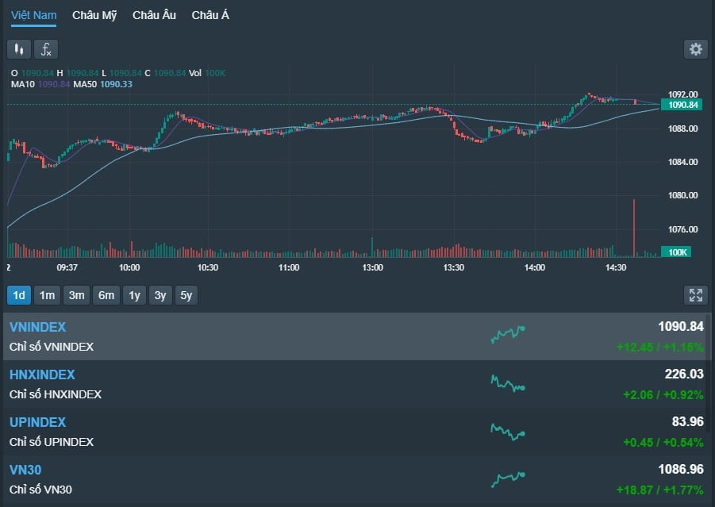Switch to the Châu Âu tab
The height and width of the screenshot is (507, 715).
click(x=154, y=15)
